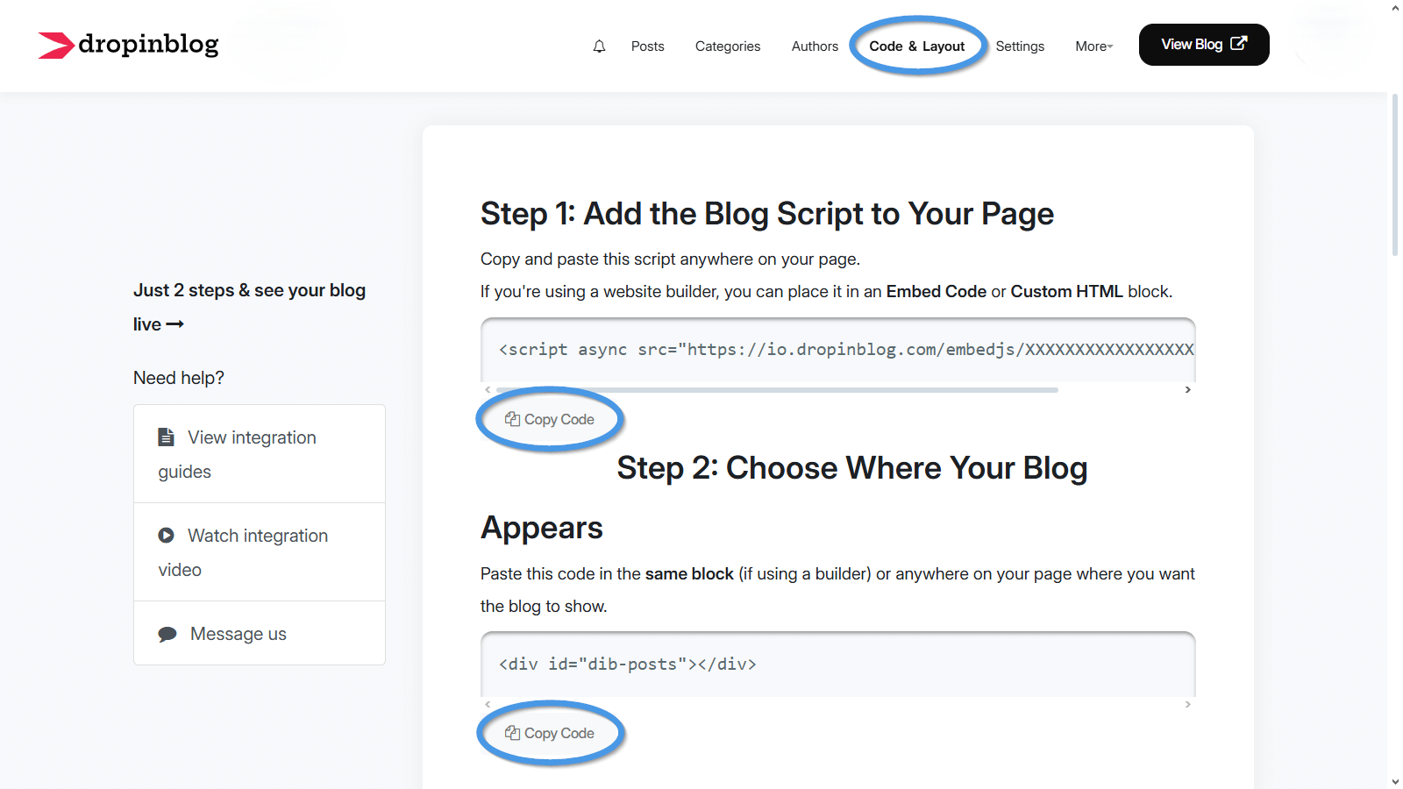
Task: Click the page scrollbar down arrow
Action: tap(1395, 781)
